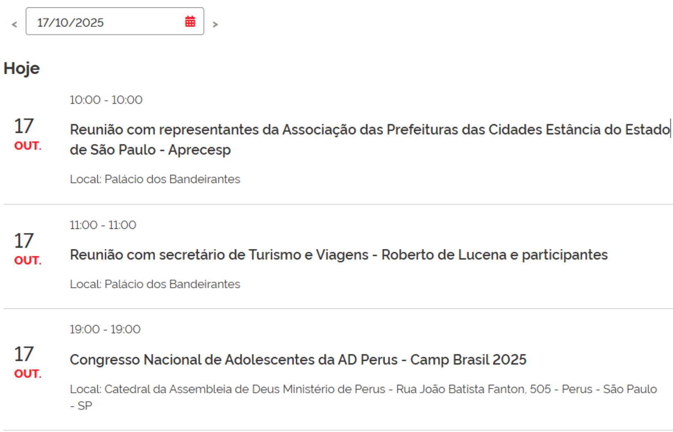
Task: Click the OUT. label beside the Turismo meeting
Action: click(x=28, y=260)
